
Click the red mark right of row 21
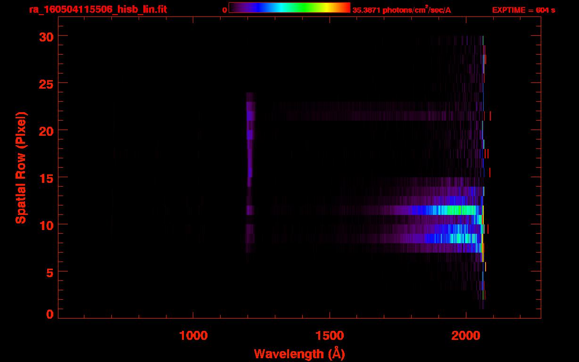pos(490,115)
